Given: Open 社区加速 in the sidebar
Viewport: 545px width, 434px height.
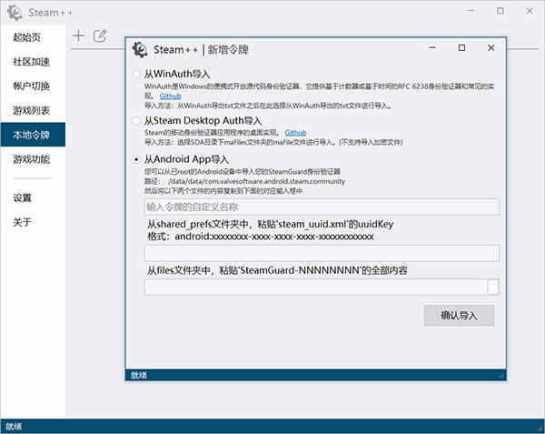Looking at the screenshot, I should tap(33, 62).
